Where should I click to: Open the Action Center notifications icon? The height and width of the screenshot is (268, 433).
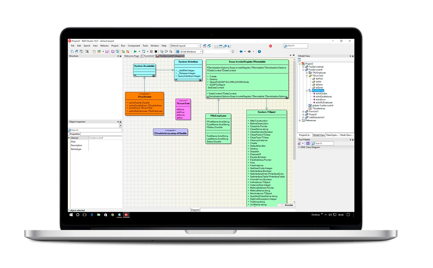(x=348, y=215)
